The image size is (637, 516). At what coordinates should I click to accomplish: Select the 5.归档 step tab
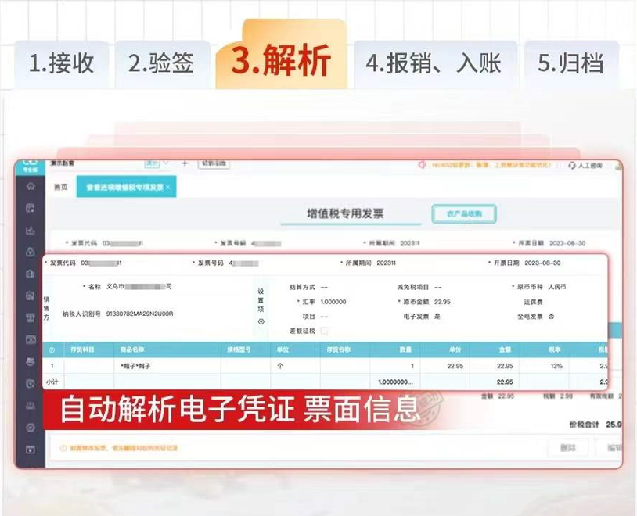(x=570, y=63)
